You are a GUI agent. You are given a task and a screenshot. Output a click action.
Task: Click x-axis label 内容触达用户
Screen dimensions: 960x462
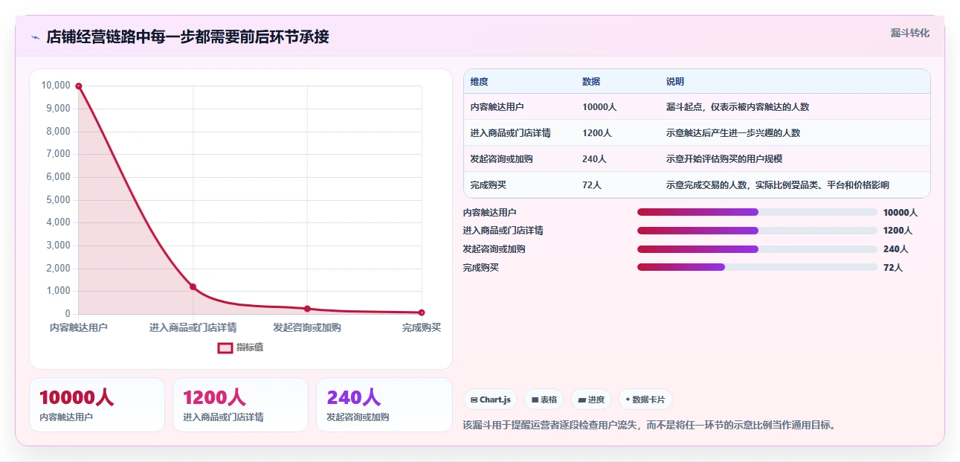(x=79, y=327)
